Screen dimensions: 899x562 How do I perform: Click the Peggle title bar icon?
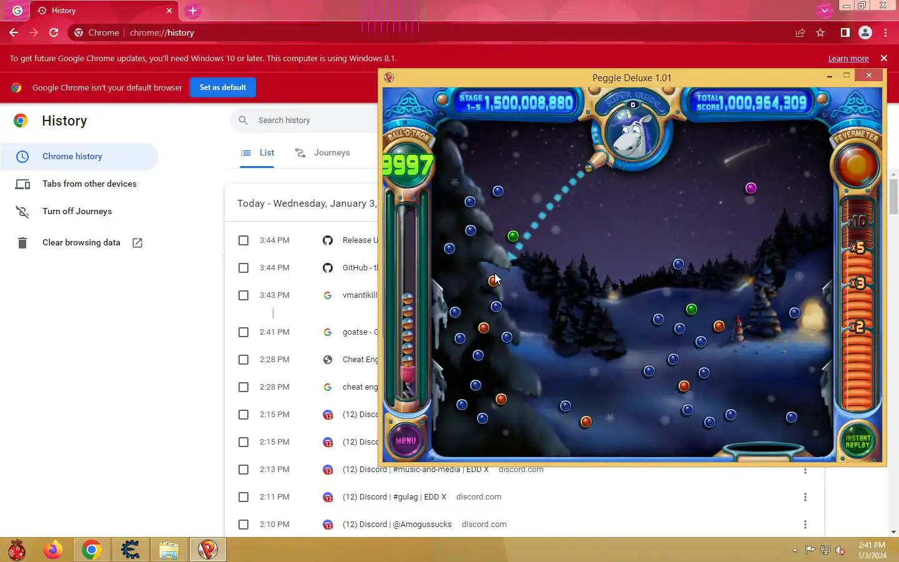[389, 77]
